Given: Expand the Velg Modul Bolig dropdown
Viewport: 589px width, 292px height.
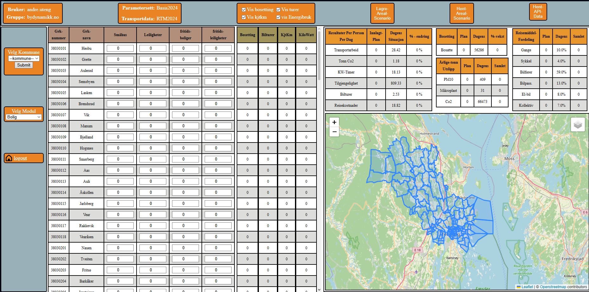Looking at the screenshot, I should pos(24,117).
